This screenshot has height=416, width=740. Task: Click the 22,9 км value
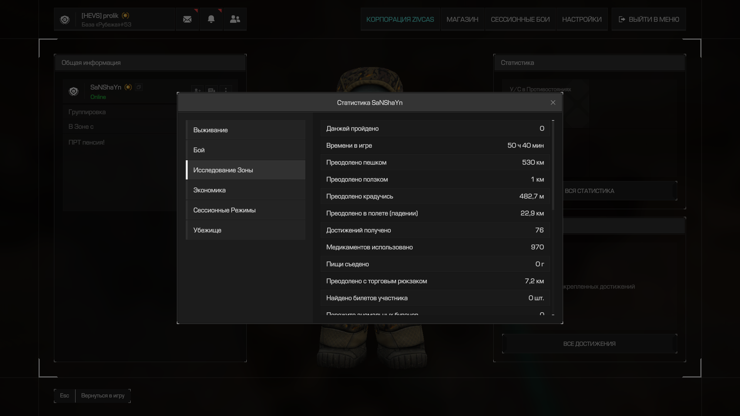[x=532, y=213]
